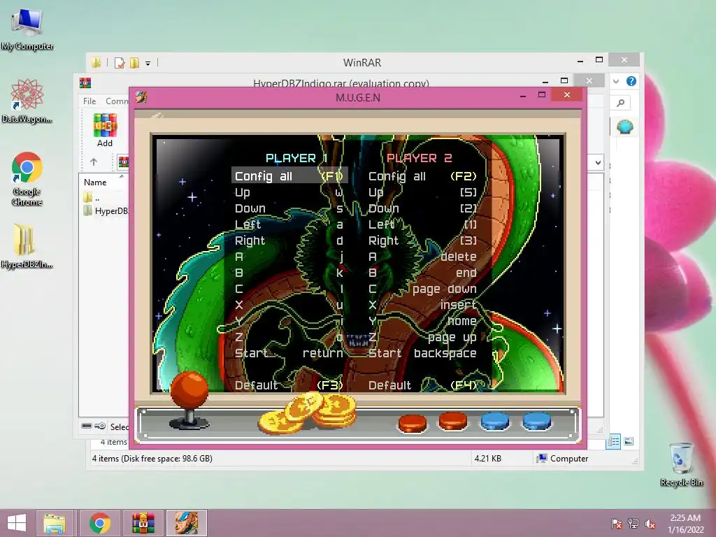The height and width of the screenshot is (537, 716).
Task: Open the Commands menu in WinRAR
Action: (117, 101)
